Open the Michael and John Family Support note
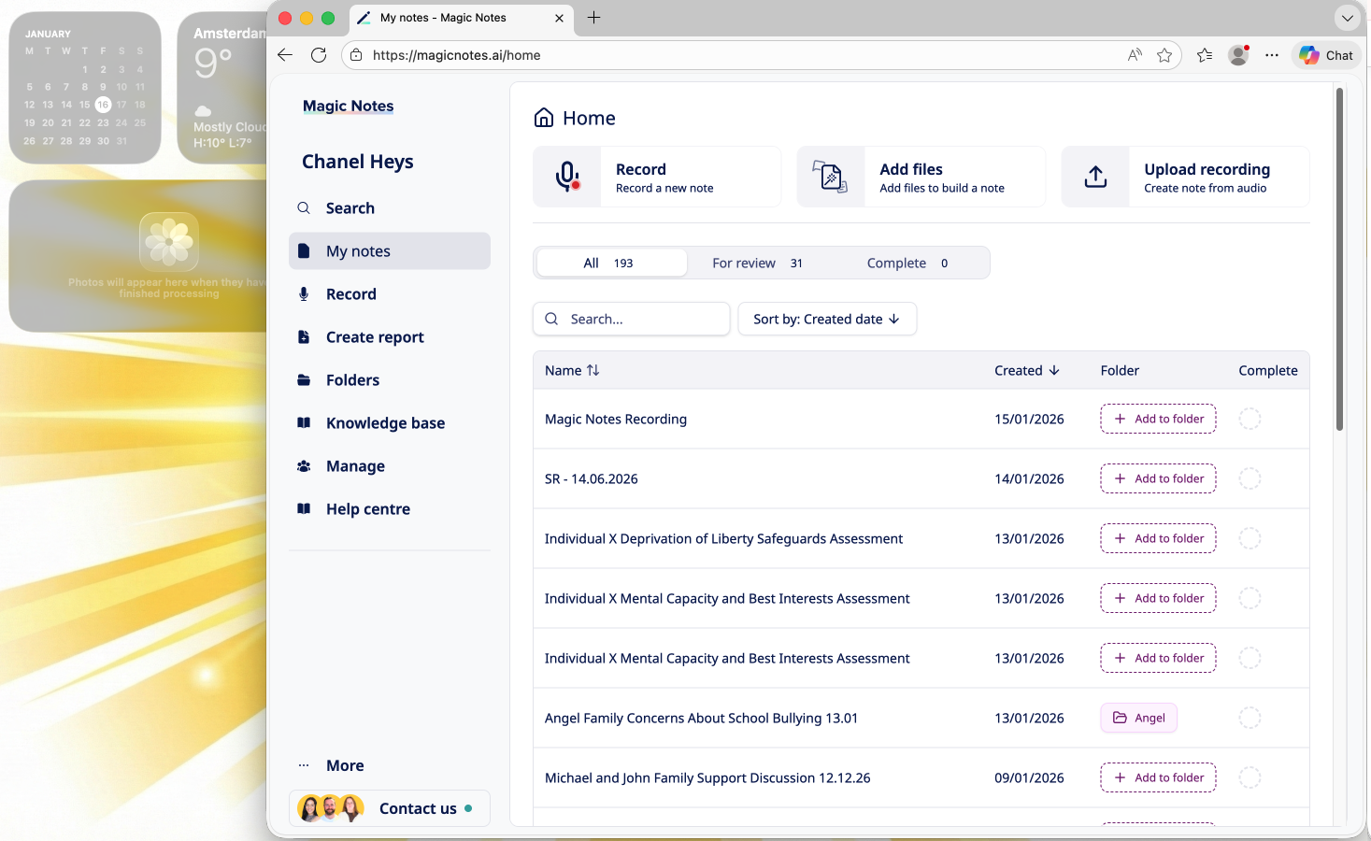Viewport: 1371px width, 841px height. point(707,777)
